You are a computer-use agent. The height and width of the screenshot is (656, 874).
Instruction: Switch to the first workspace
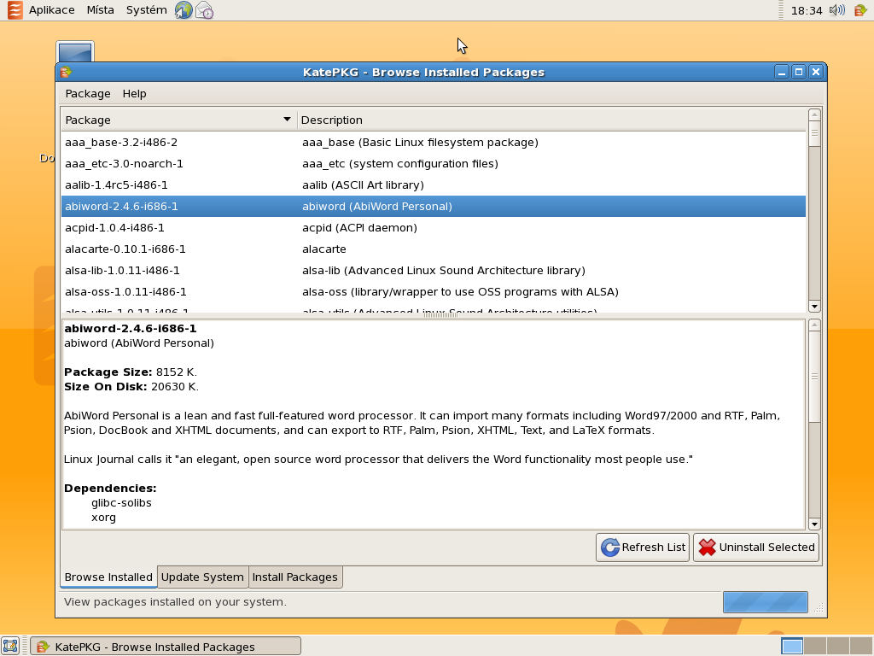tap(792, 647)
